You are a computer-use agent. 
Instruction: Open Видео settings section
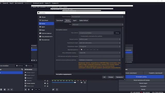point(46,30)
